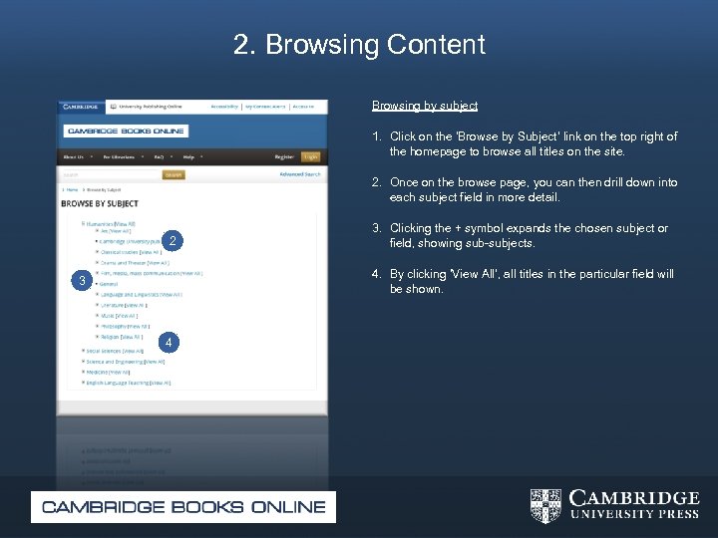This screenshot has width=718, height=538.
Task: Open the FAQ menu
Action: [x=159, y=157]
